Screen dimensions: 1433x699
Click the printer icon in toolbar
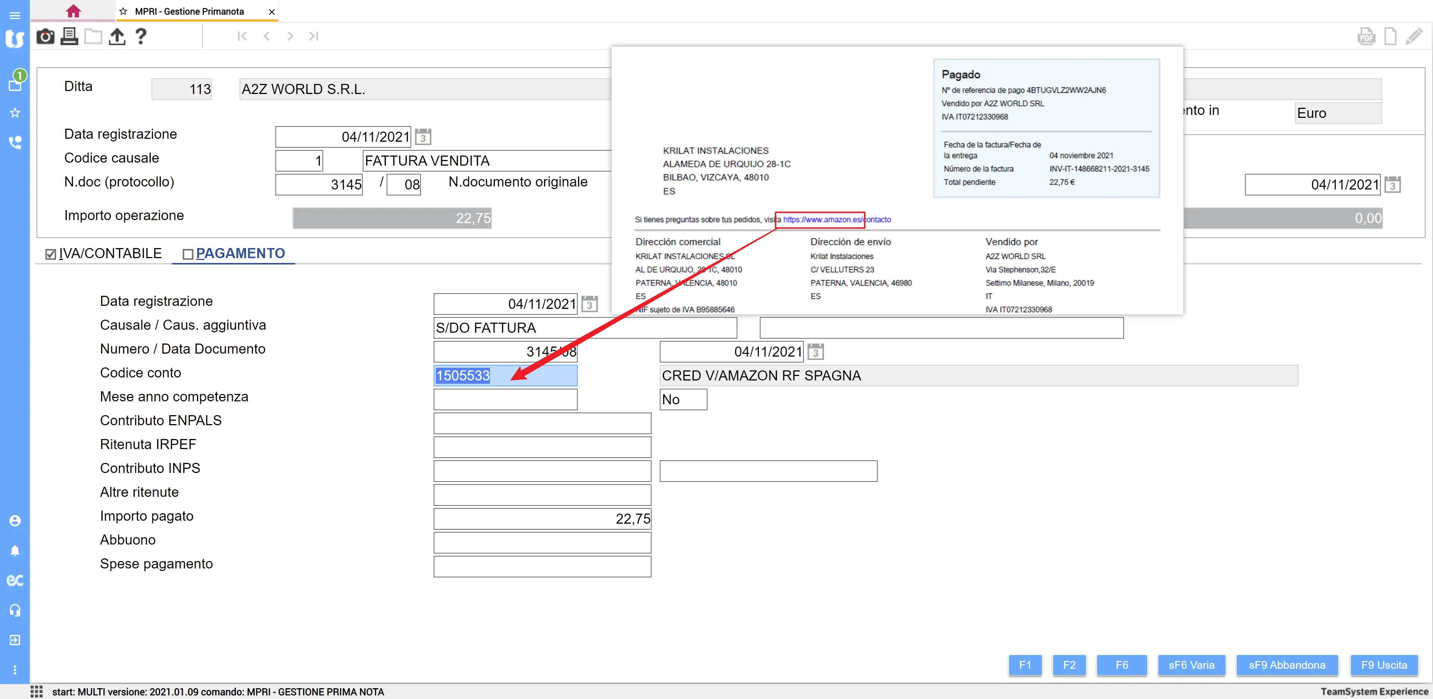pyautogui.click(x=69, y=37)
